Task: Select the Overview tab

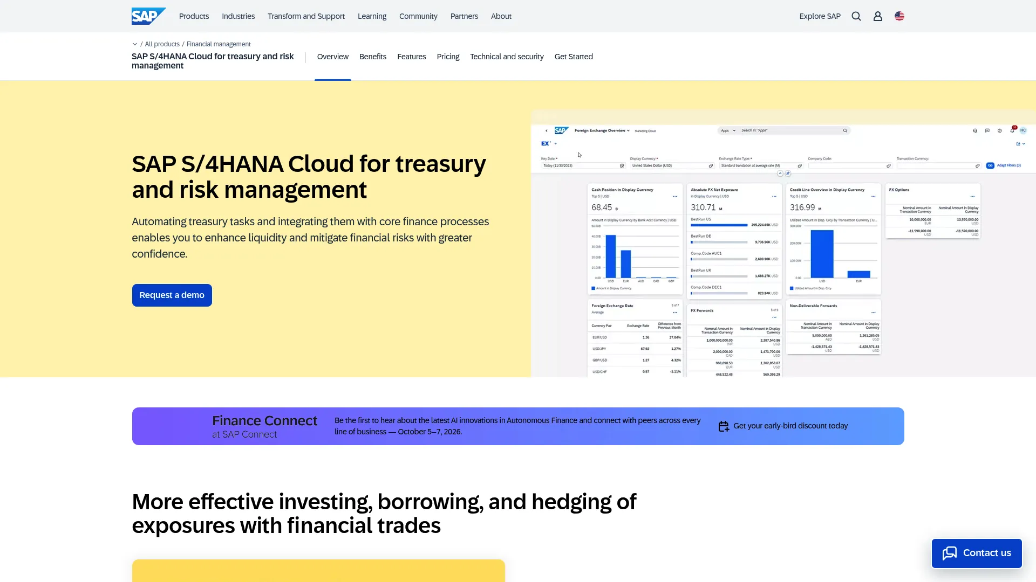Action: pyautogui.click(x=333, y=57)
